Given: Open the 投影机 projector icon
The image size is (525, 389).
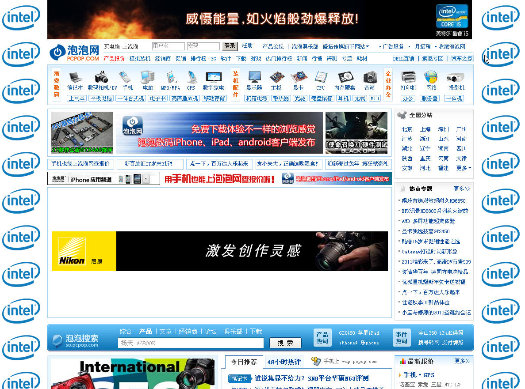Looking at the screenshot, I should (456, 78).
